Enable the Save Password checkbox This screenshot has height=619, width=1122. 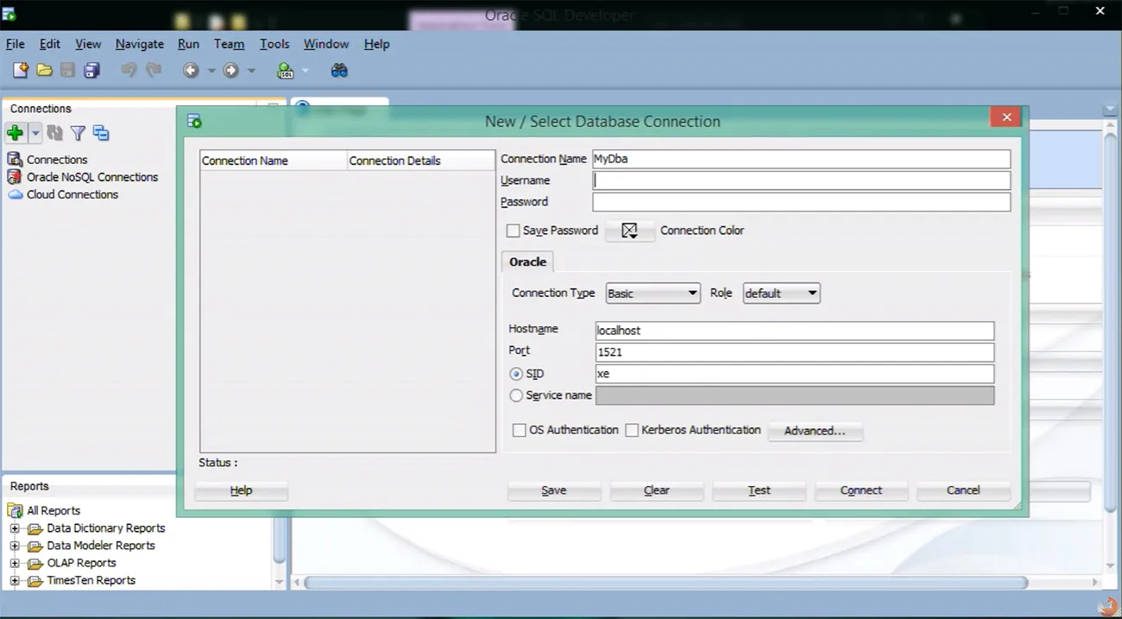pos(513,231)
